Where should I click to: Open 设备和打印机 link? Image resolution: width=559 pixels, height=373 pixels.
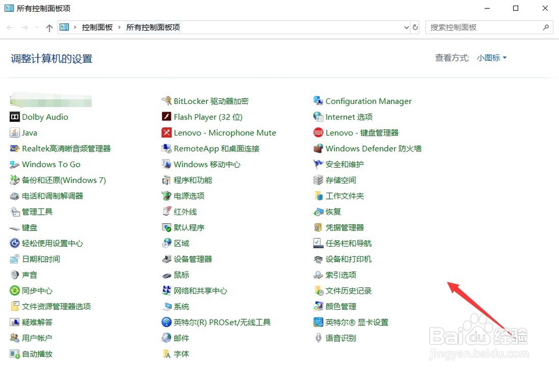pyautogui.click(x=348, y=259)
